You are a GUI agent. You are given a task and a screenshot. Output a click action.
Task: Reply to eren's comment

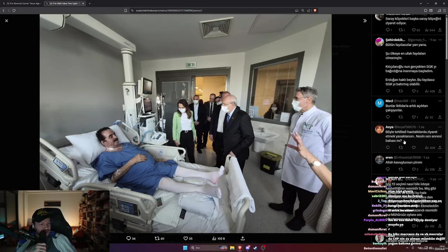pyautogui.click(x=387, y=169)
